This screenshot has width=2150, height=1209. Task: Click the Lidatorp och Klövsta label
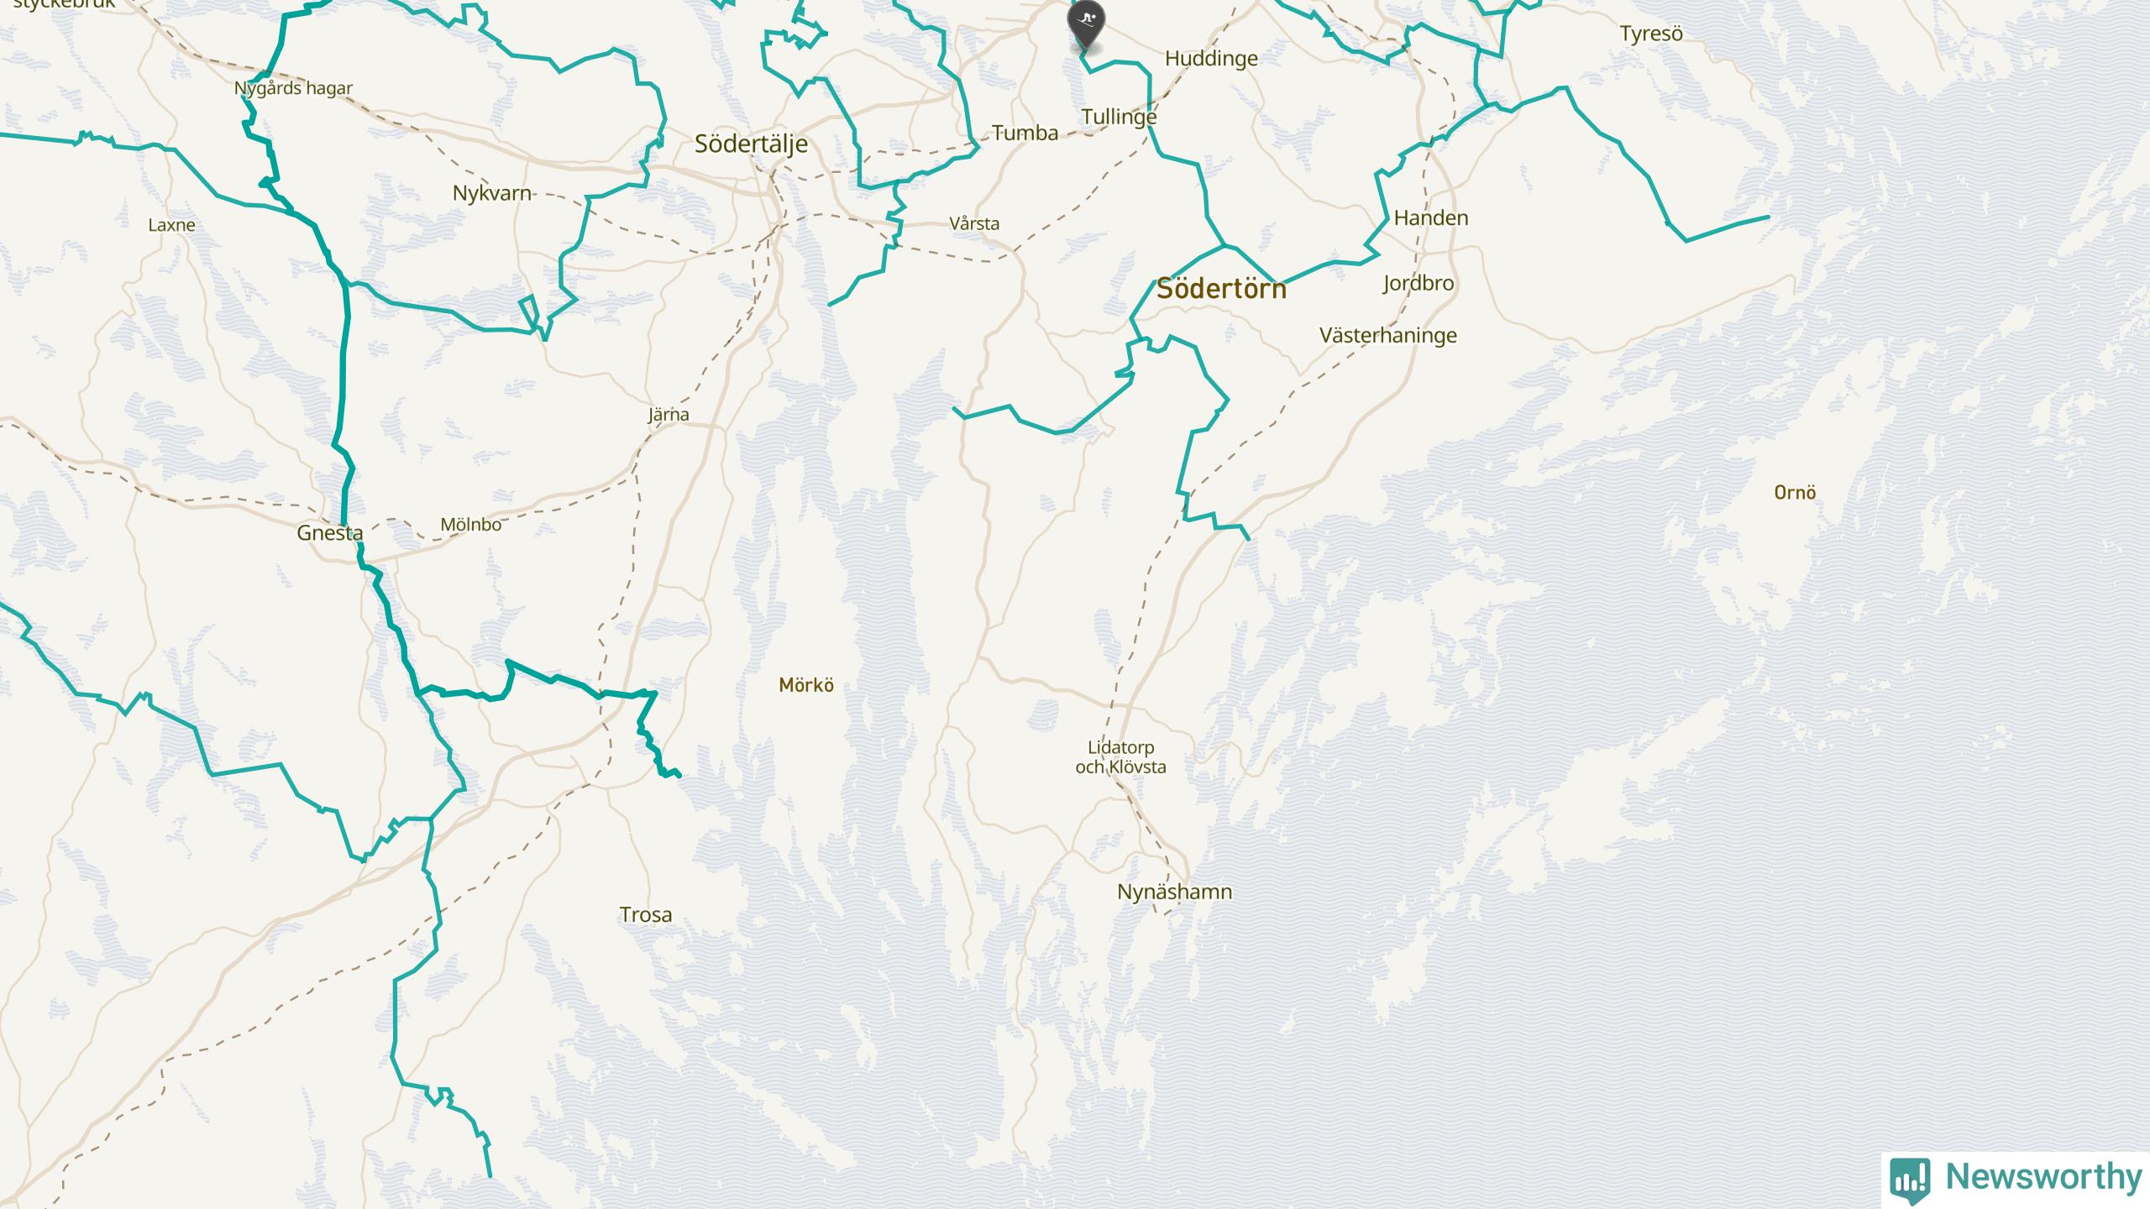(x=1121, y=756)
